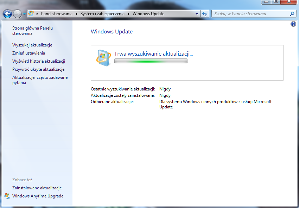Image resolution: width=299 pixels, height=208 pixels.
Task: Click the Control Panel icon in address bar
Action: pyautogui.click(x=31, y=13)
